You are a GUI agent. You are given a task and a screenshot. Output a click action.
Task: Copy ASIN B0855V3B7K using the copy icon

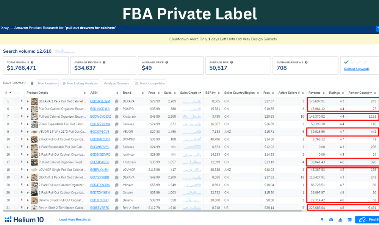click(117, 208)
